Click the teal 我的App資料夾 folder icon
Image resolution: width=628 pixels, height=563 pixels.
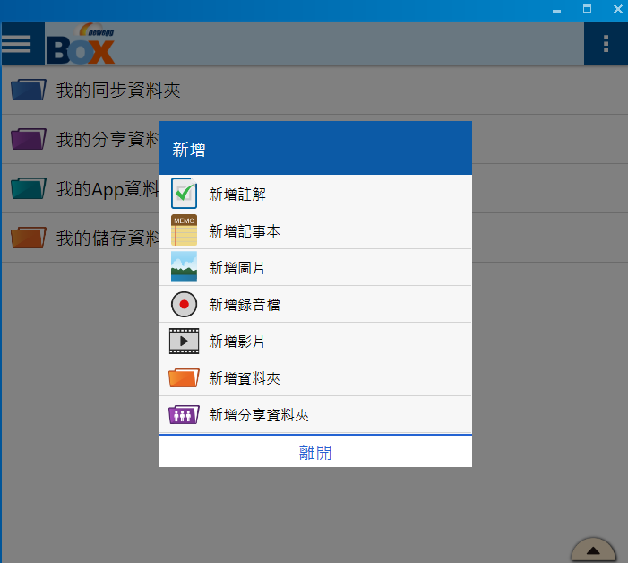click(x=29, y=188)
